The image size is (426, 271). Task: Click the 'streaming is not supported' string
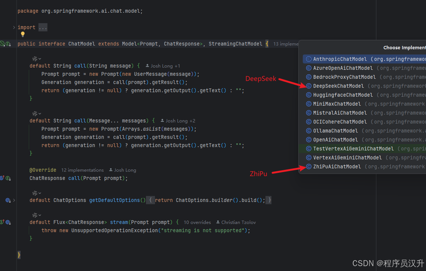tap(202, 230)
